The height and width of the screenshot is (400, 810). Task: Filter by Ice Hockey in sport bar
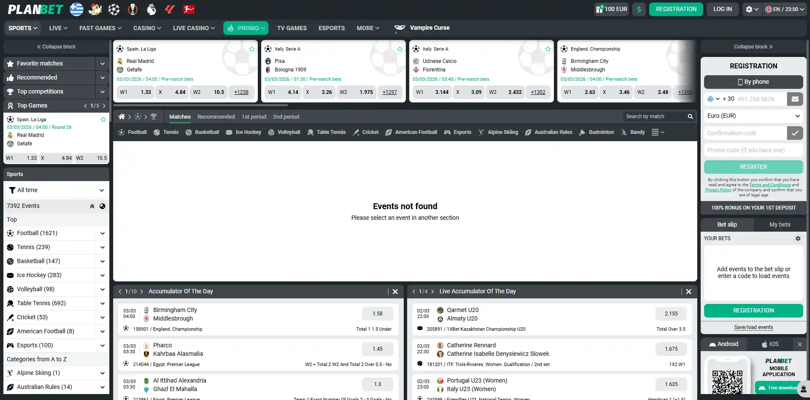[243, 132]
